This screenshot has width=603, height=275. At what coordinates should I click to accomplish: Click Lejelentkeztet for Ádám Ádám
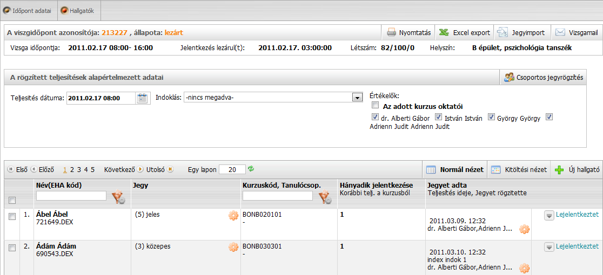coord(577,246)
